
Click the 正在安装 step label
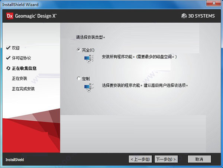point(19,78)
